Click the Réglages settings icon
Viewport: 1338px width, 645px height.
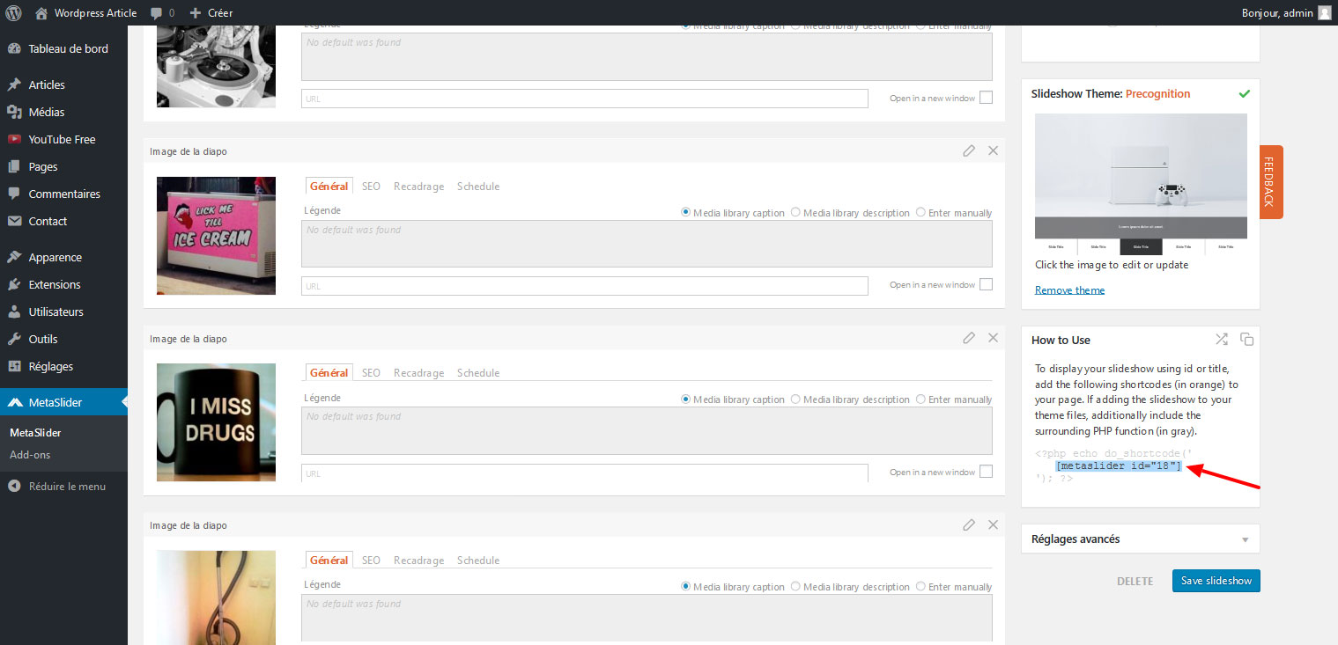pyautogui.click(x=14, y=366)
